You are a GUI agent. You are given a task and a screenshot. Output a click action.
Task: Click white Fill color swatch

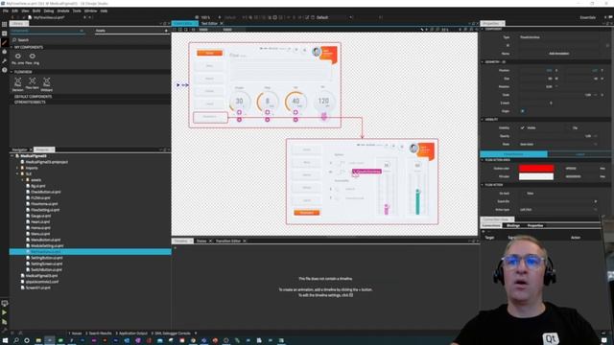pos(536,176)
